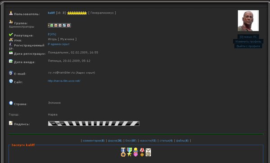
Task: Click the log out of profile button
Action: [x=248, y=46]
